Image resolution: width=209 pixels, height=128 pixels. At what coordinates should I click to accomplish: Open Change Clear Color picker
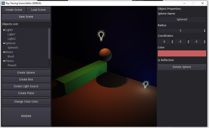coord(26,102)
